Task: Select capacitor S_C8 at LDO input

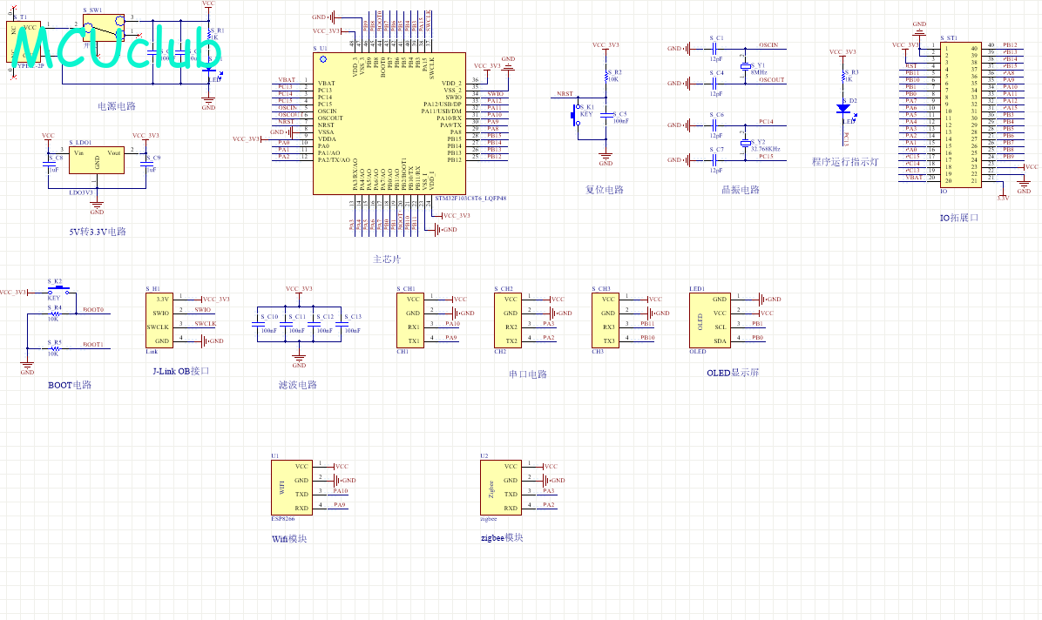Action: (x=49, y=164)
